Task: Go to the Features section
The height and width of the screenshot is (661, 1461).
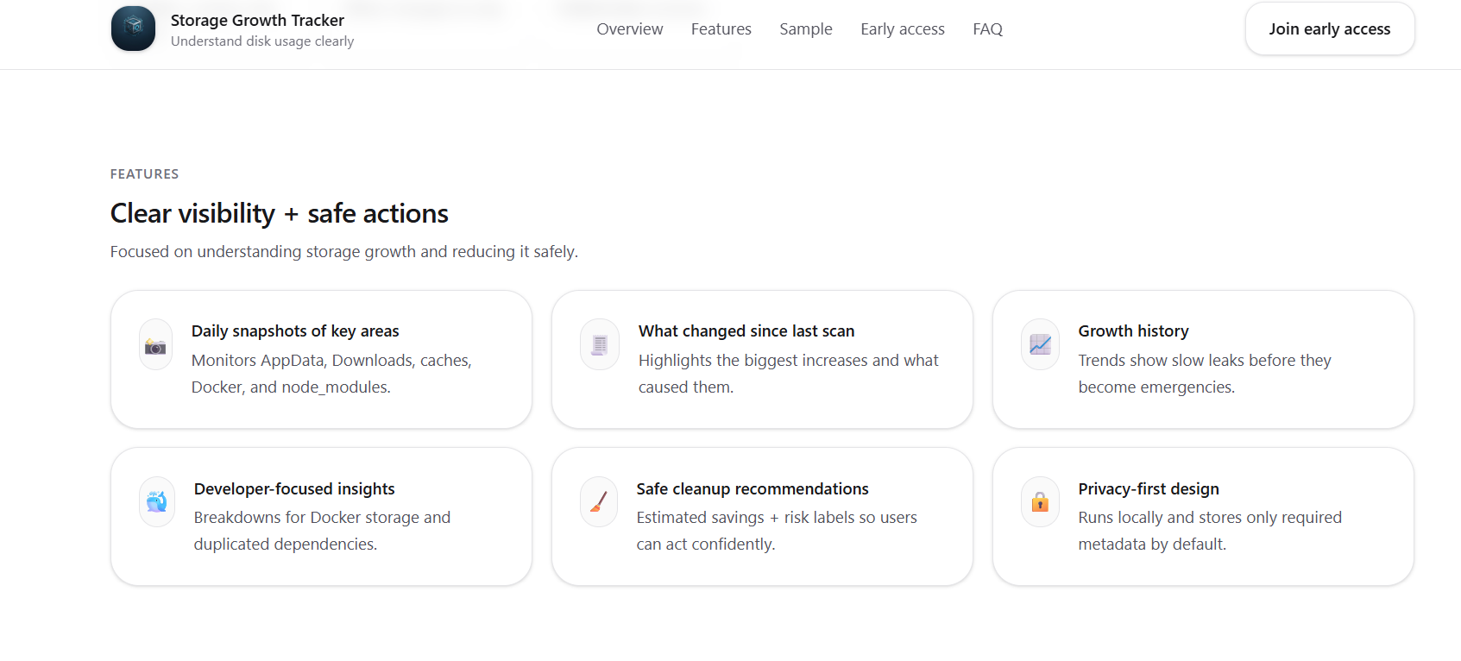Action: 721,29
